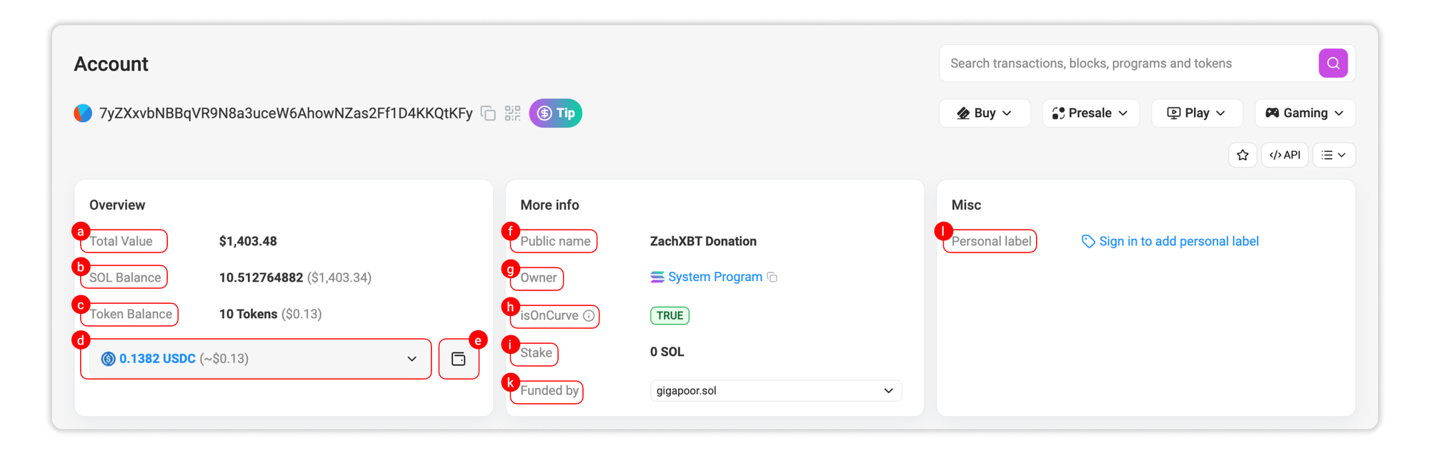Open the list view options dropdown

click(1333, 155)
